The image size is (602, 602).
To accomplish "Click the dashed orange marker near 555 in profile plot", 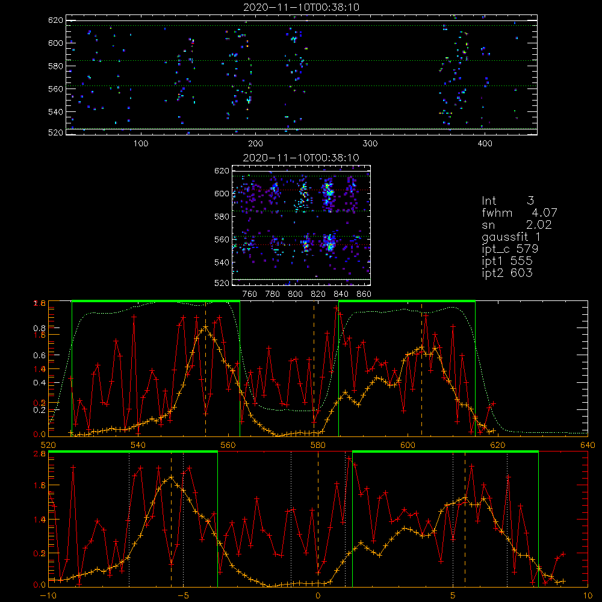I will point(205,368).
